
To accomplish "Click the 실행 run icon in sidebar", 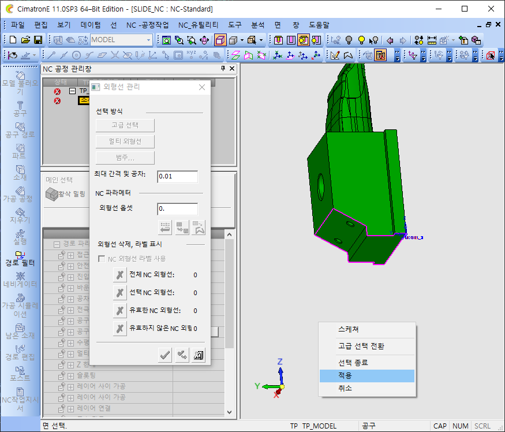I will tap(20, 237).
